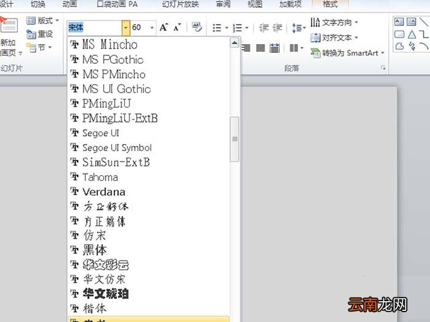Click the Decrease Font Size icon
The height and width of the screenshot is (322, 430).
click(177, 28)
